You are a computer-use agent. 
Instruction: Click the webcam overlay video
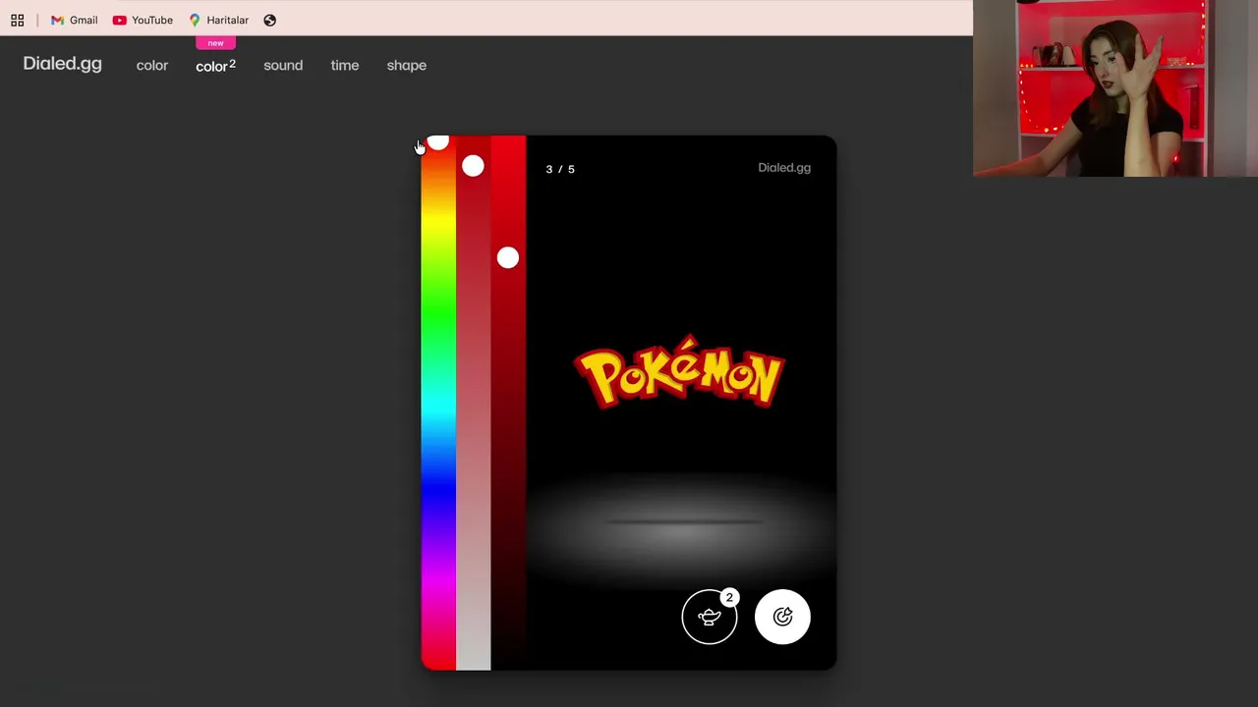click(x=1115, y=88)
